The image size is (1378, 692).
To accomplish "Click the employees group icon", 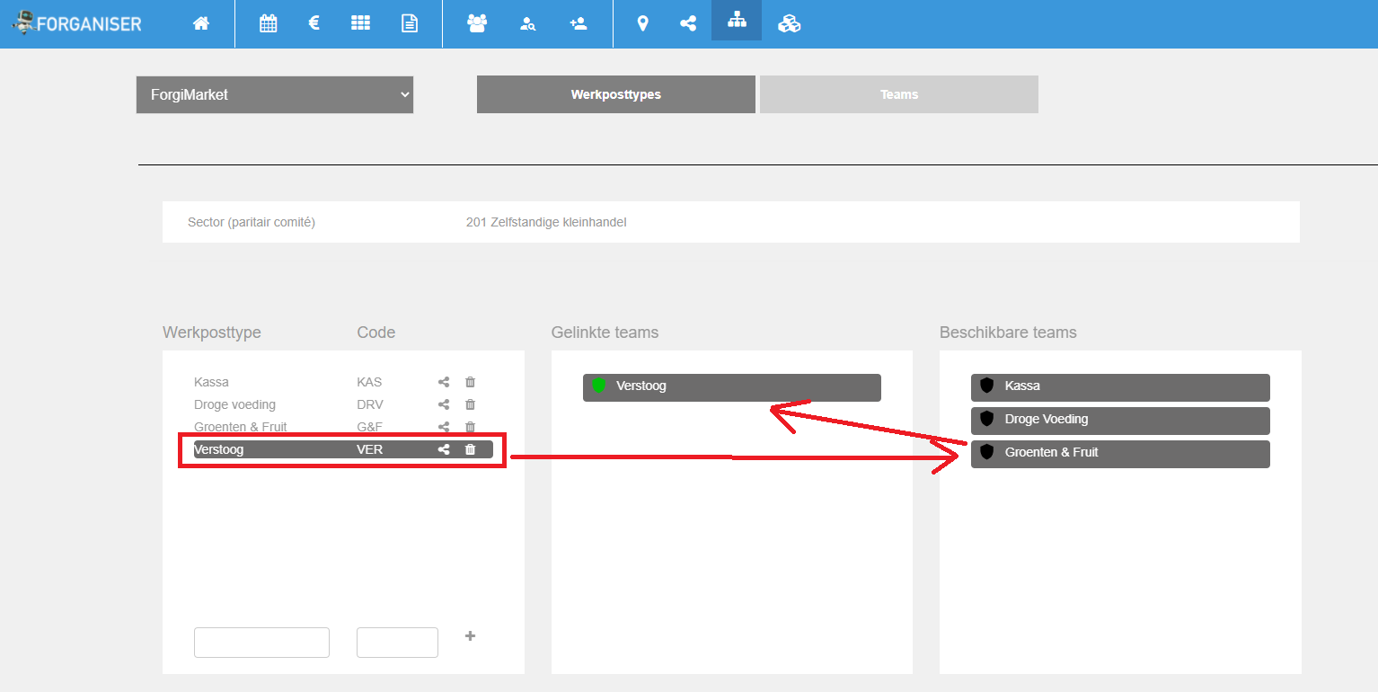I will pos(477,24).
